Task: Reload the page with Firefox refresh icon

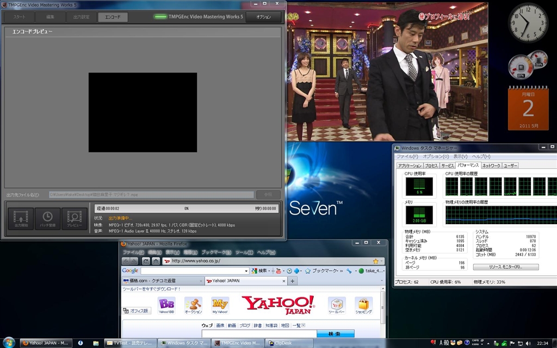Action: [x=146, y=261]
